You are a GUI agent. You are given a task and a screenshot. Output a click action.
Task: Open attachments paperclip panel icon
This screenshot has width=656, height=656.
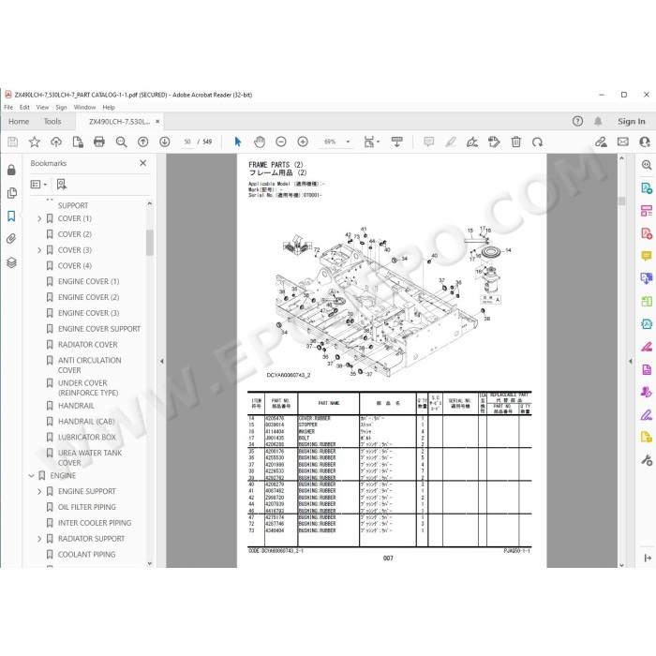tap(11, 239)
